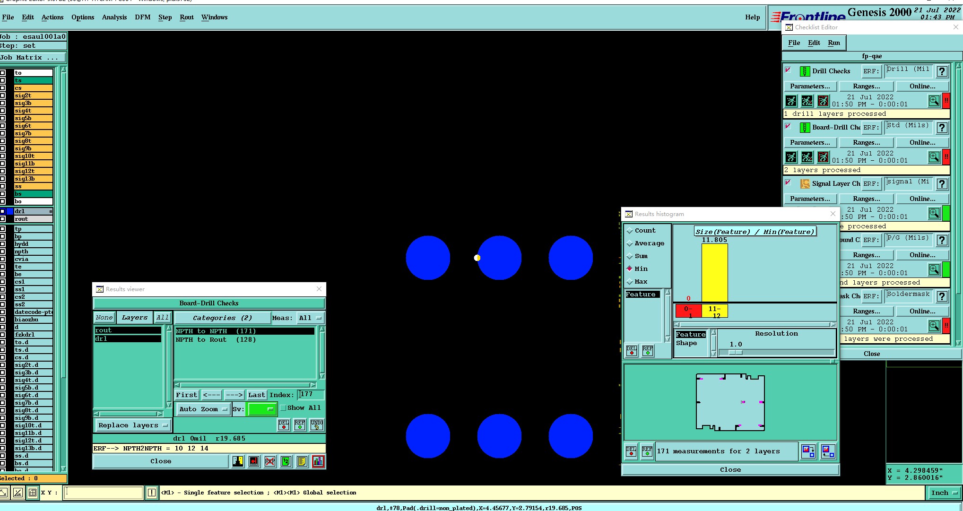Viewport: 963px width, 511px height.
Task: Open Run menu in Checklist Editor
Action: click(x=834, y=43)
